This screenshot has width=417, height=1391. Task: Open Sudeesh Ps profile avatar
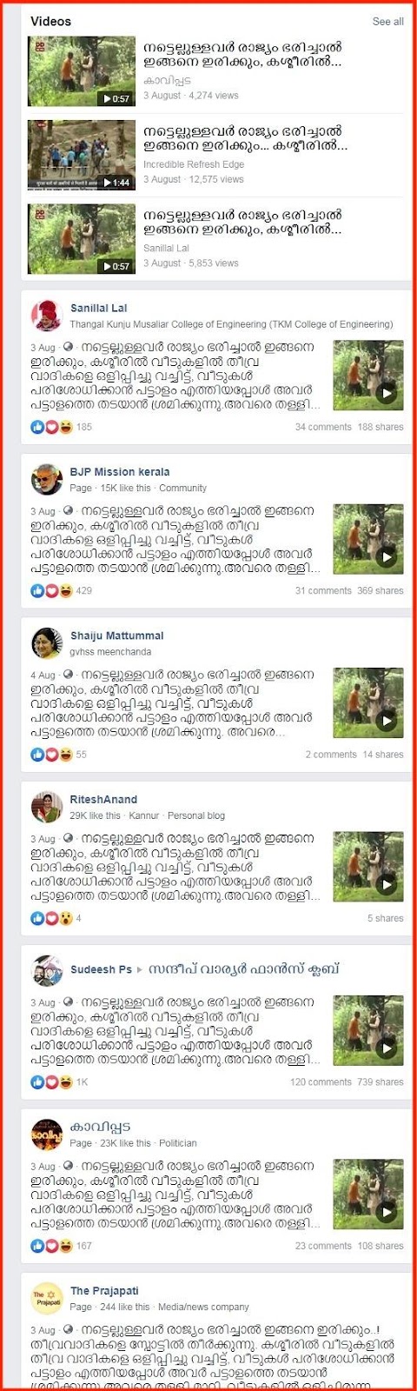pos(47,969)
